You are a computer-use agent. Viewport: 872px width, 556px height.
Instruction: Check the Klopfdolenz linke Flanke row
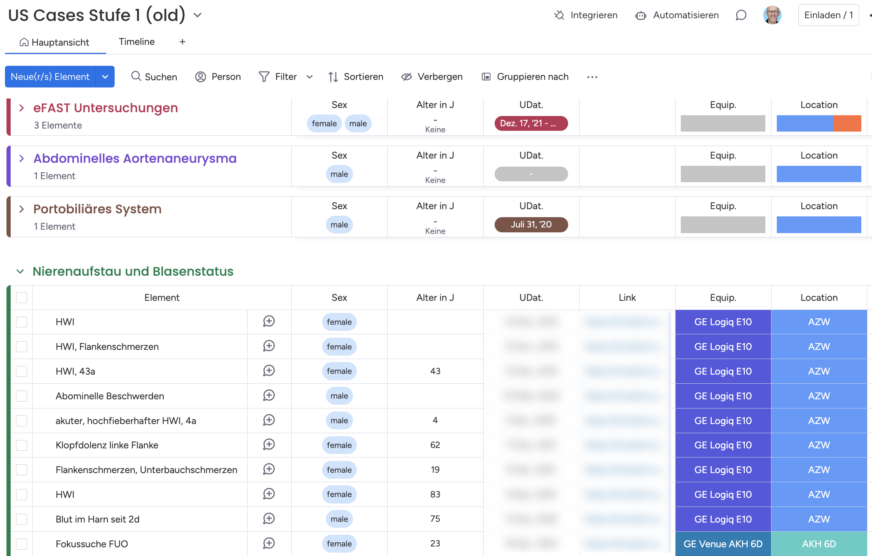pos(22,445)
